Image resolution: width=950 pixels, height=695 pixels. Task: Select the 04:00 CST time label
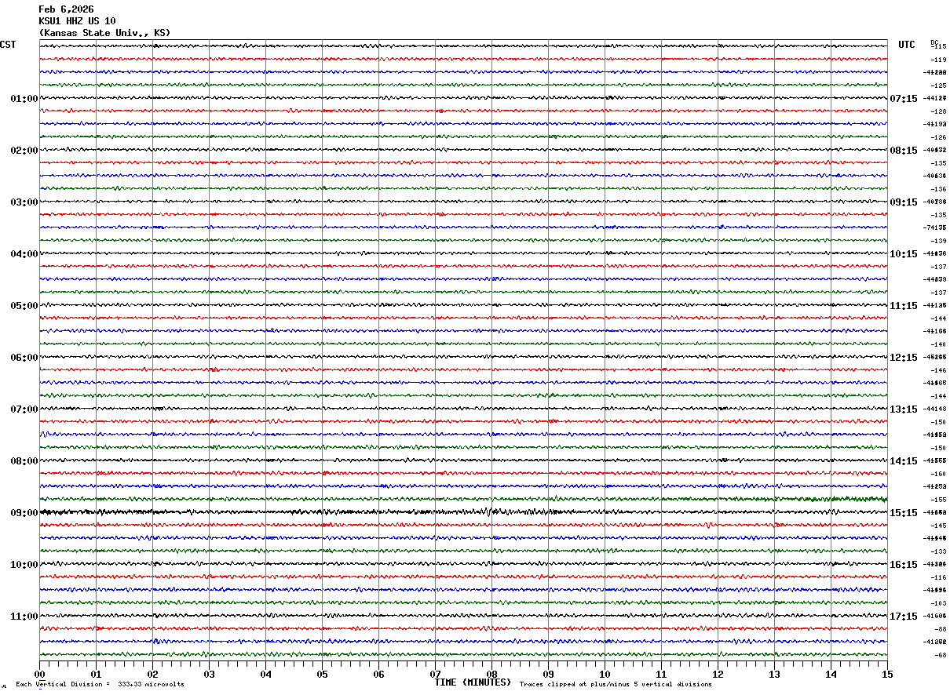[x=24, y=254]
